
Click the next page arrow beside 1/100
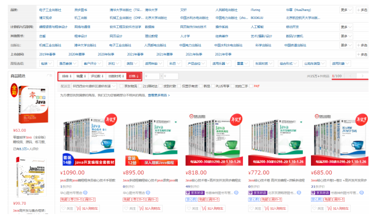tap(362, 76)
